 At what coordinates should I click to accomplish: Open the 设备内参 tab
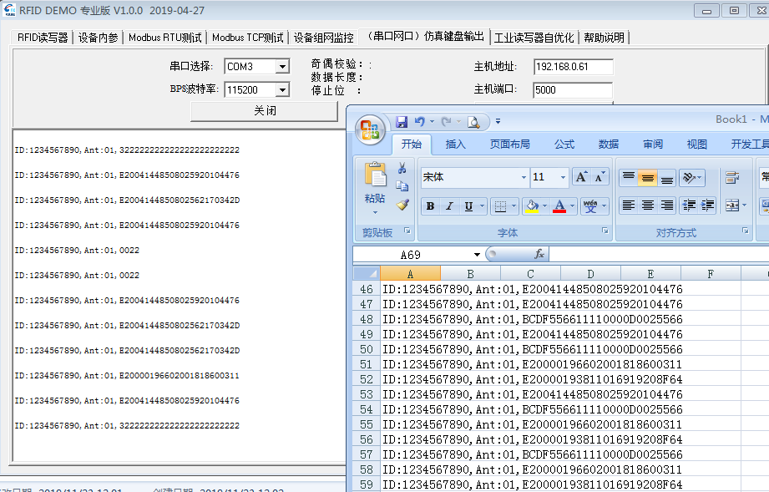click(98, 38)
